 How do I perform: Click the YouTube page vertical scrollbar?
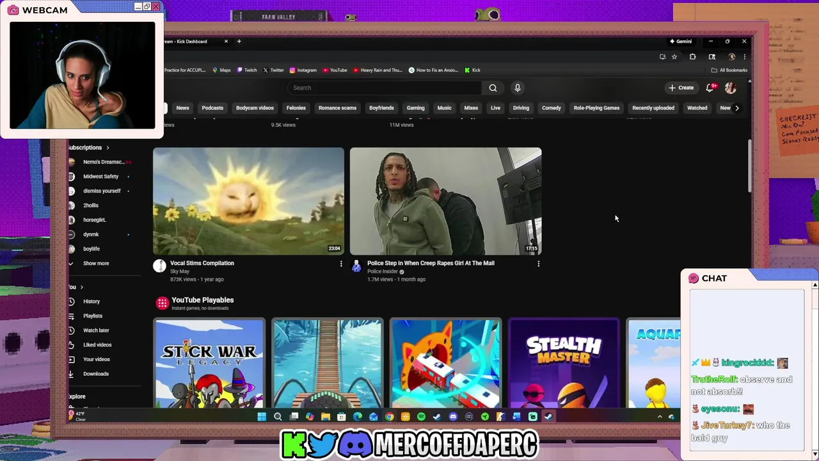point(750,165)
